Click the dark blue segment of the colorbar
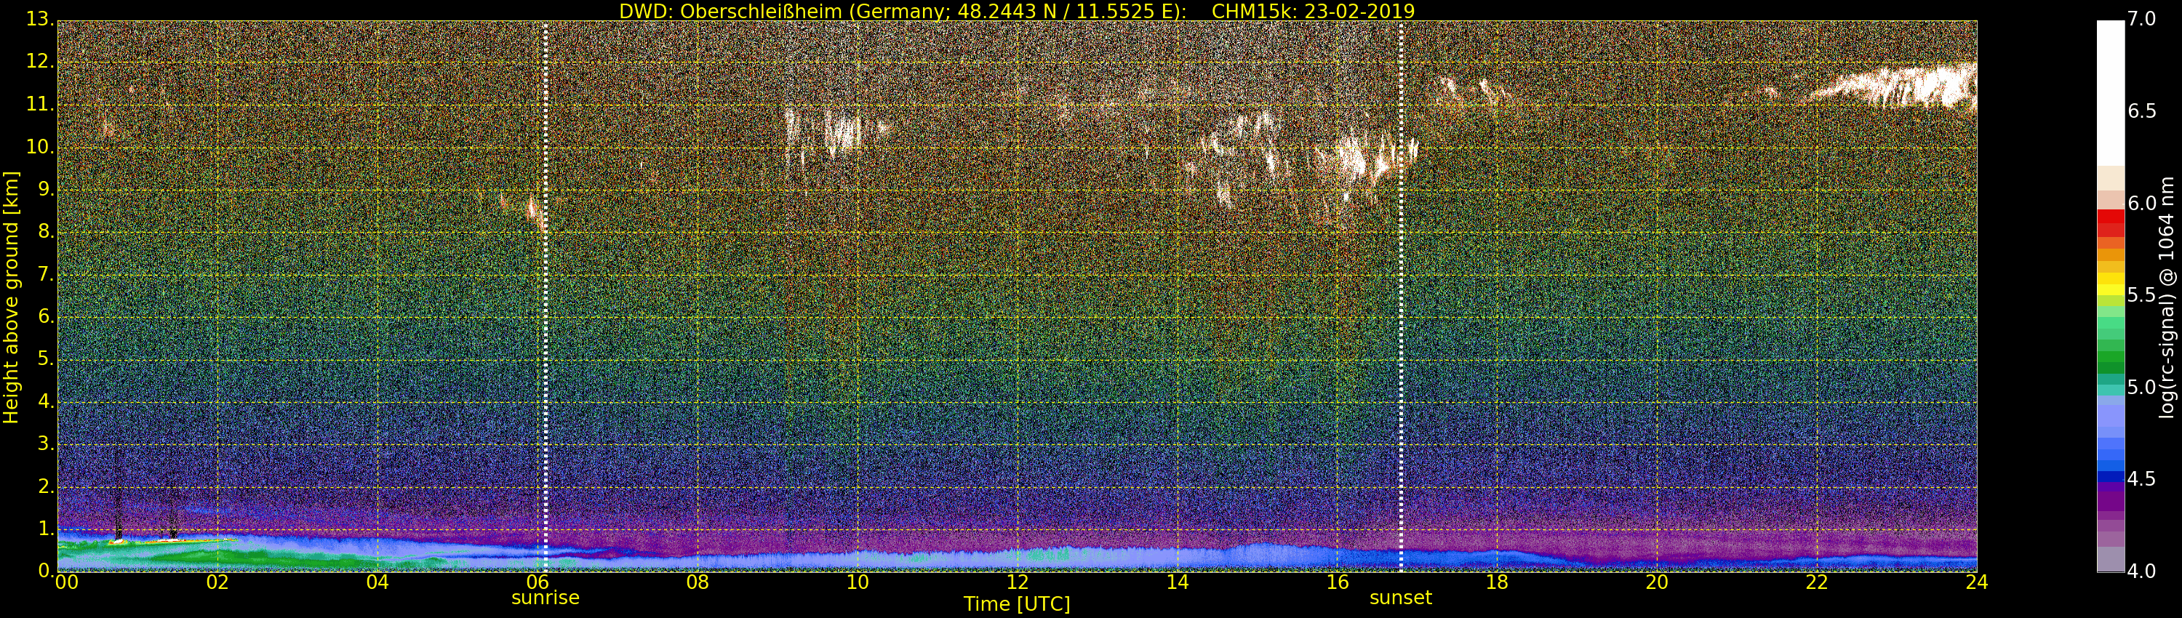The image size is (2182, 618). [x=2111, y=477]
